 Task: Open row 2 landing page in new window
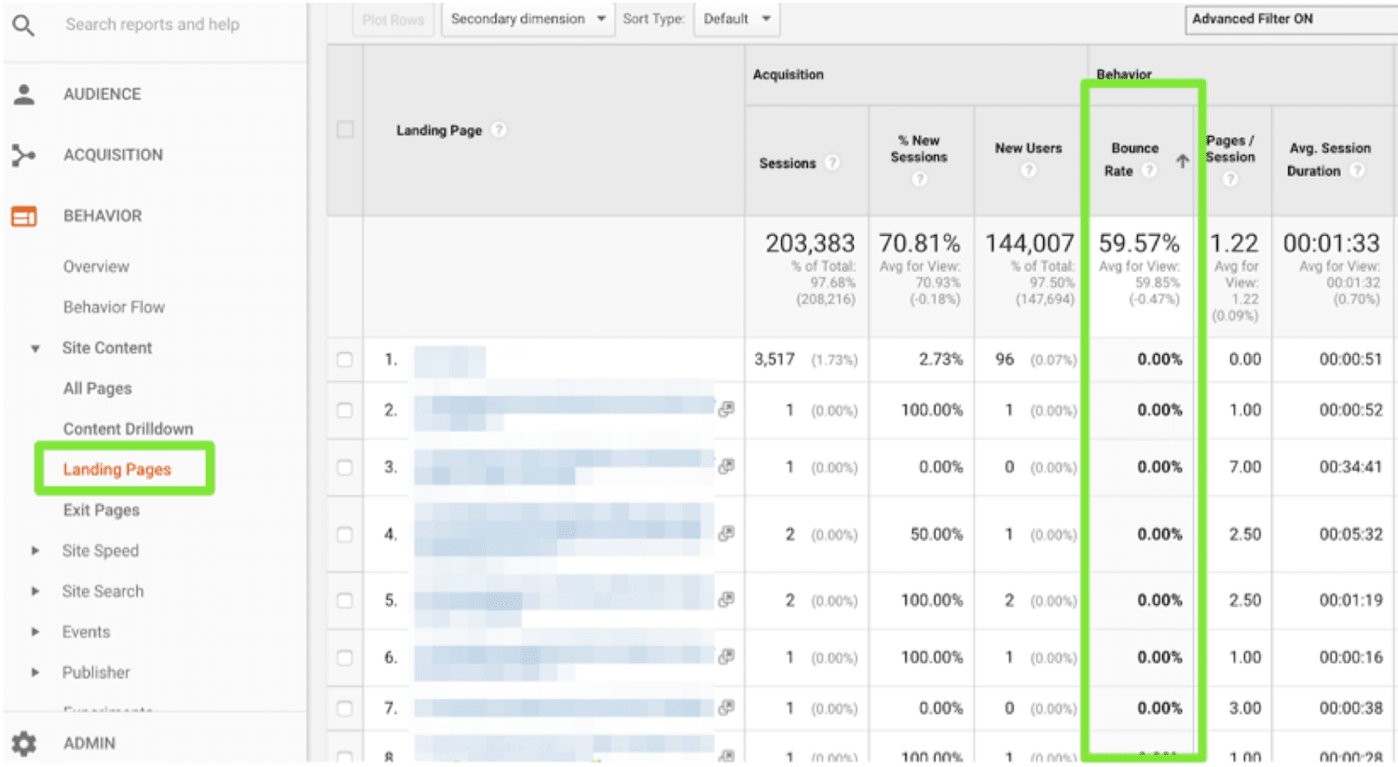coord(726,409)
